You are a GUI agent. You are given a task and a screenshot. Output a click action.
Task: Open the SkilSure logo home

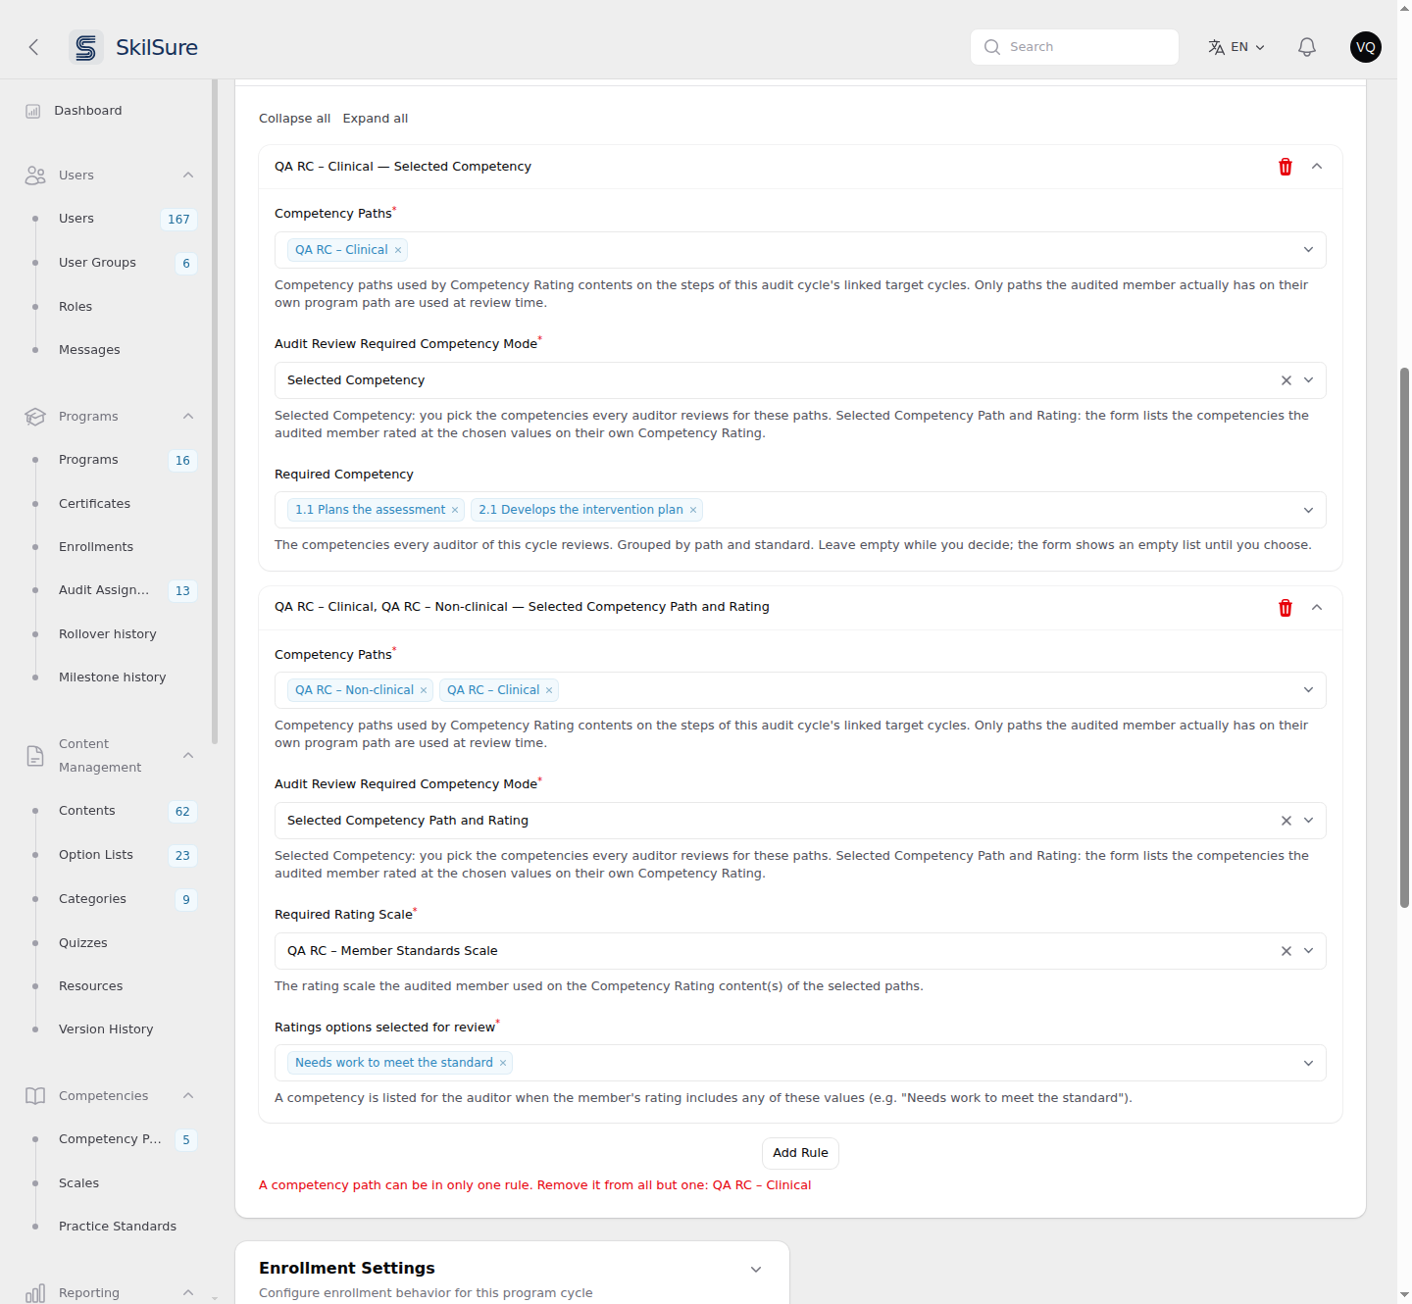[134, 47]
